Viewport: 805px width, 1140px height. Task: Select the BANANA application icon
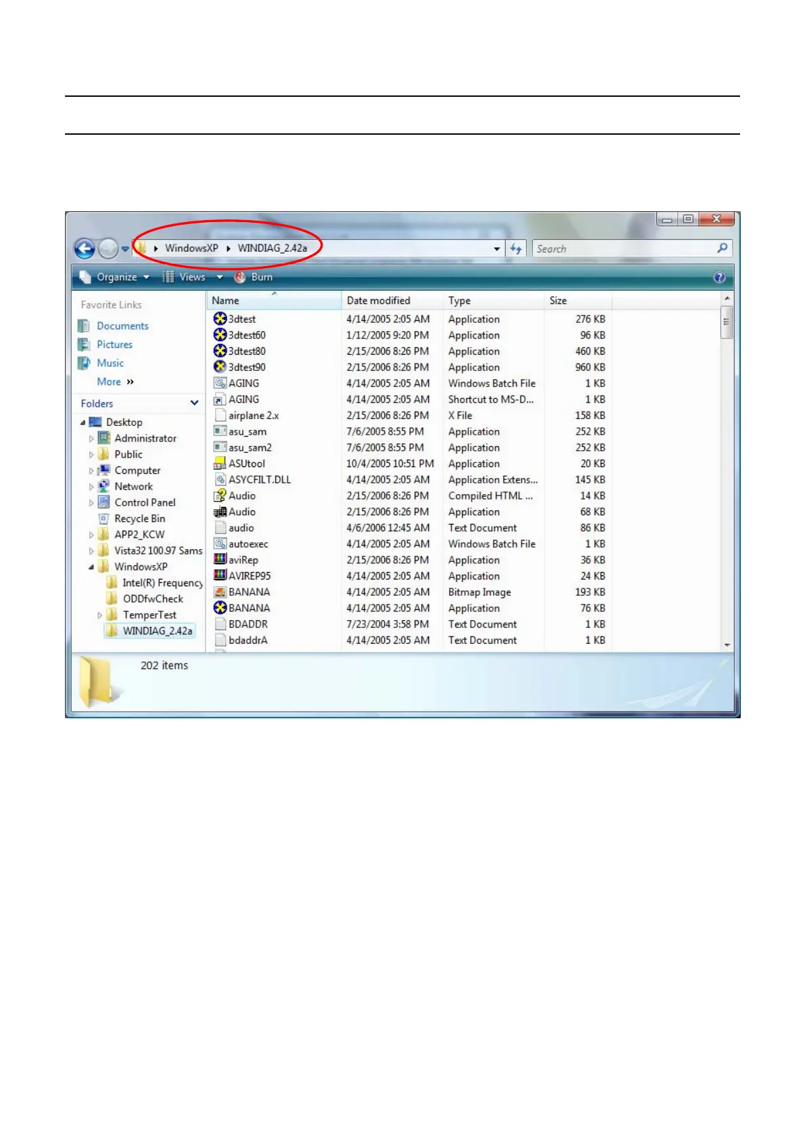click(x=220, y=608)
